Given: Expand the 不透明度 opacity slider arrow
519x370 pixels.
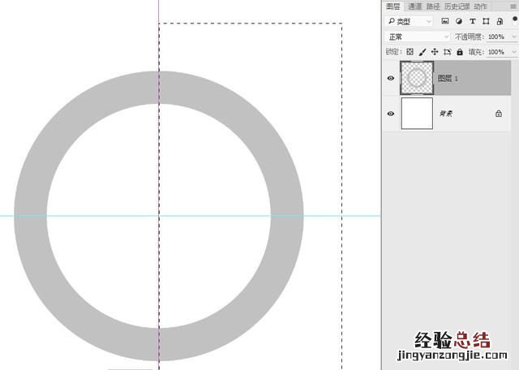Looking at the screenshot, I should point(514,37).
